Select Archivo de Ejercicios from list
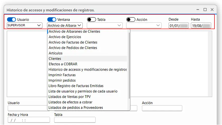The height and width of the screenshot is (125, 222). coord(88,37)
